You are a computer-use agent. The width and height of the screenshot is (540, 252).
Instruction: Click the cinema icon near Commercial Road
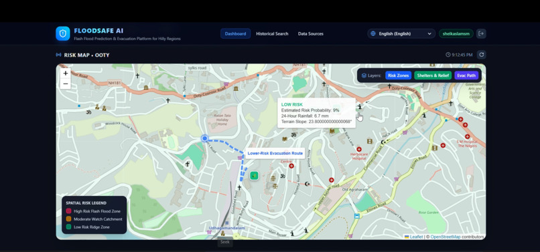tap(370, 141)
